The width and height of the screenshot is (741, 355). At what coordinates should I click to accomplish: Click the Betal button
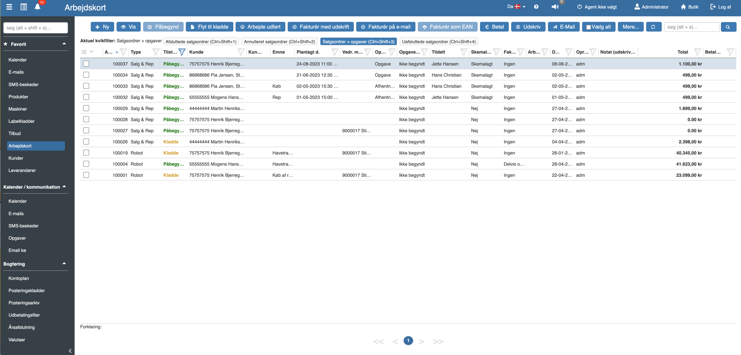click(x=494, y=27)
